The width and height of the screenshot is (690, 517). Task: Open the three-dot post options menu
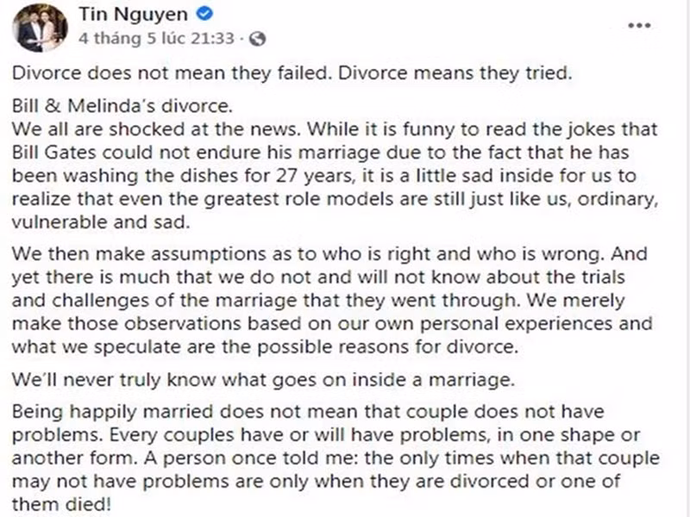(x=638, y=26)
